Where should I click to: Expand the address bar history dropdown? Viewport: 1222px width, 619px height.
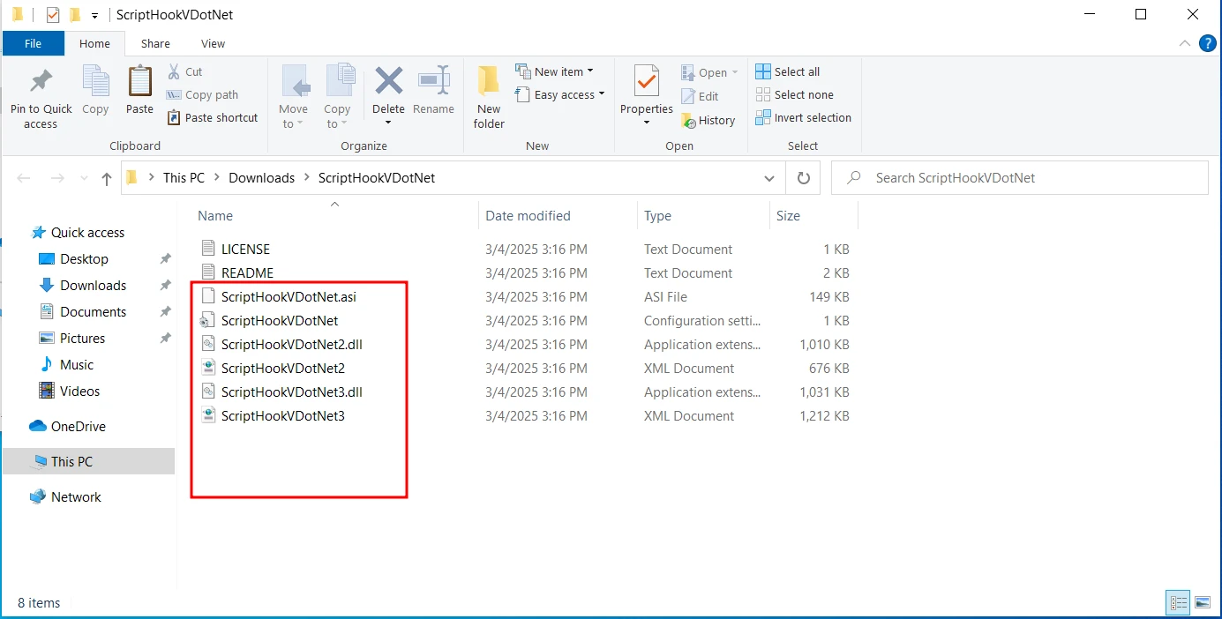769,177
